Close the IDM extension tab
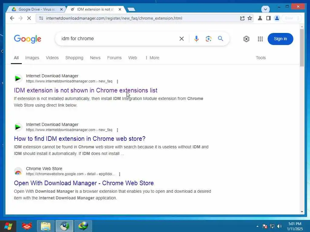The height and width of the screenshot is (232, 310). coord(120,9)
